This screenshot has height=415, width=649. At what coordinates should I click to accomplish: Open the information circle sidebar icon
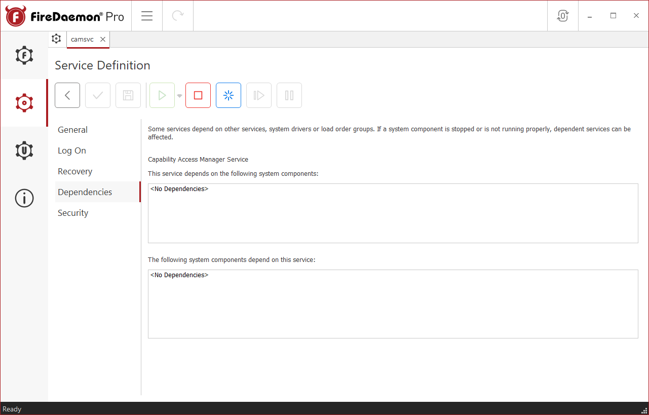(24, 198)
